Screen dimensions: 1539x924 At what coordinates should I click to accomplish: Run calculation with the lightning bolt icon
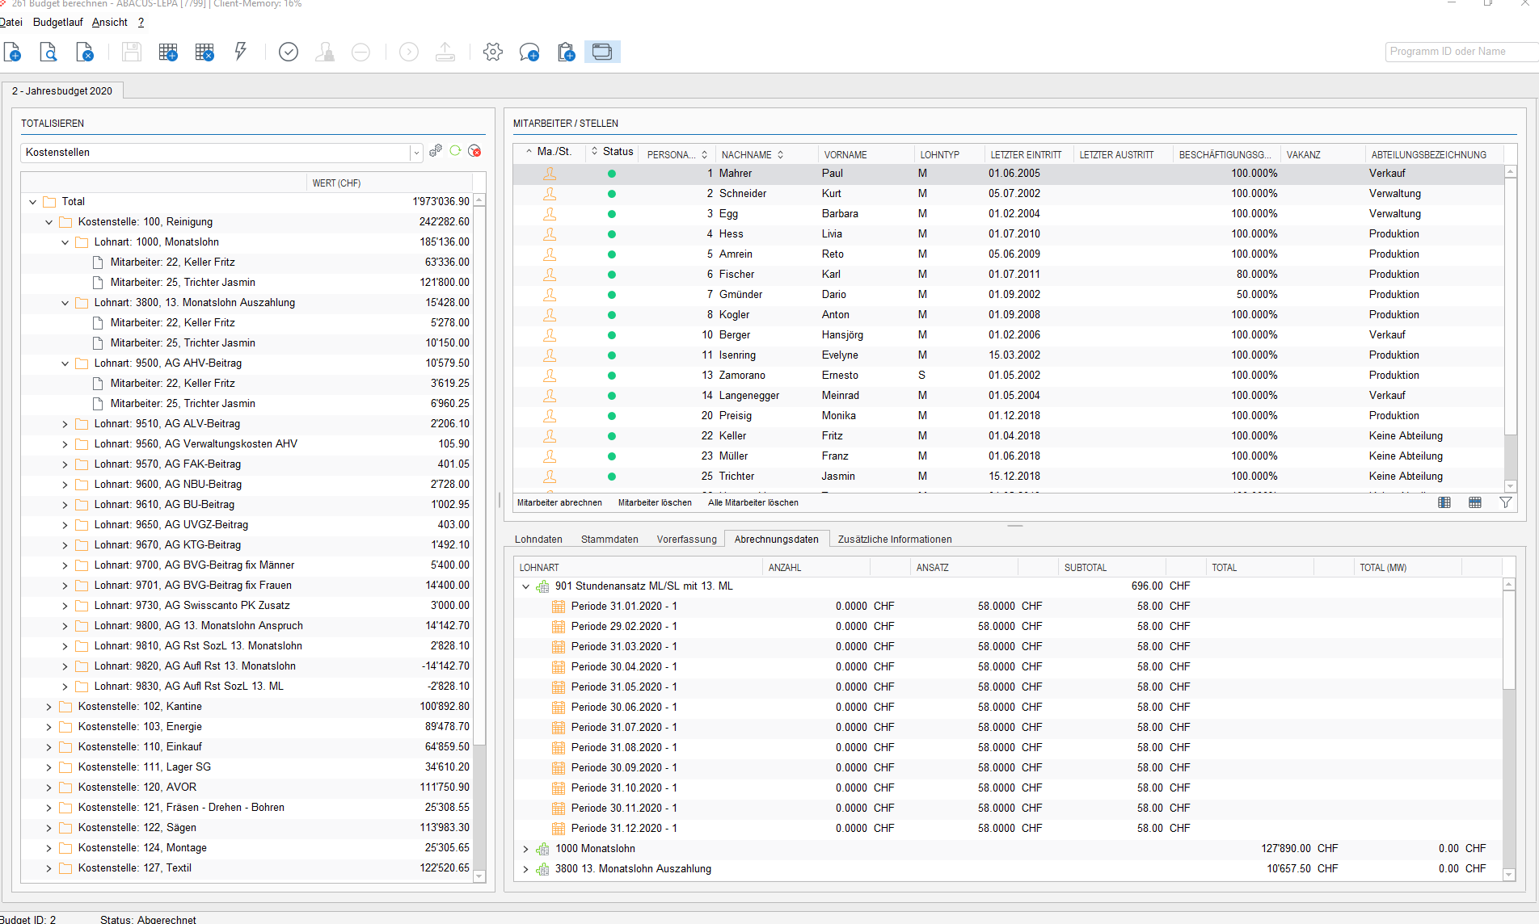click(240, 52)
